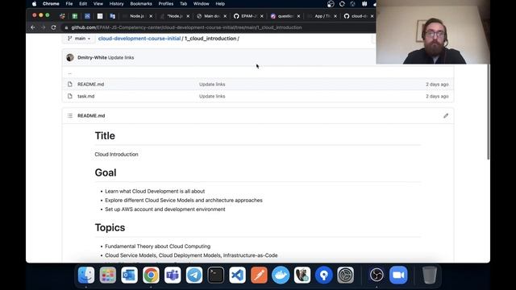
Task: Open Docker Desktop from the dock
Action: (x=281, y=275)
